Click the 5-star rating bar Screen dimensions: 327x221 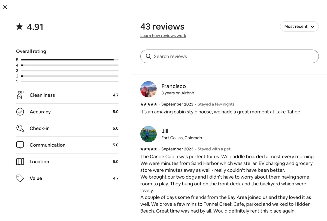[x=69, y=60]
